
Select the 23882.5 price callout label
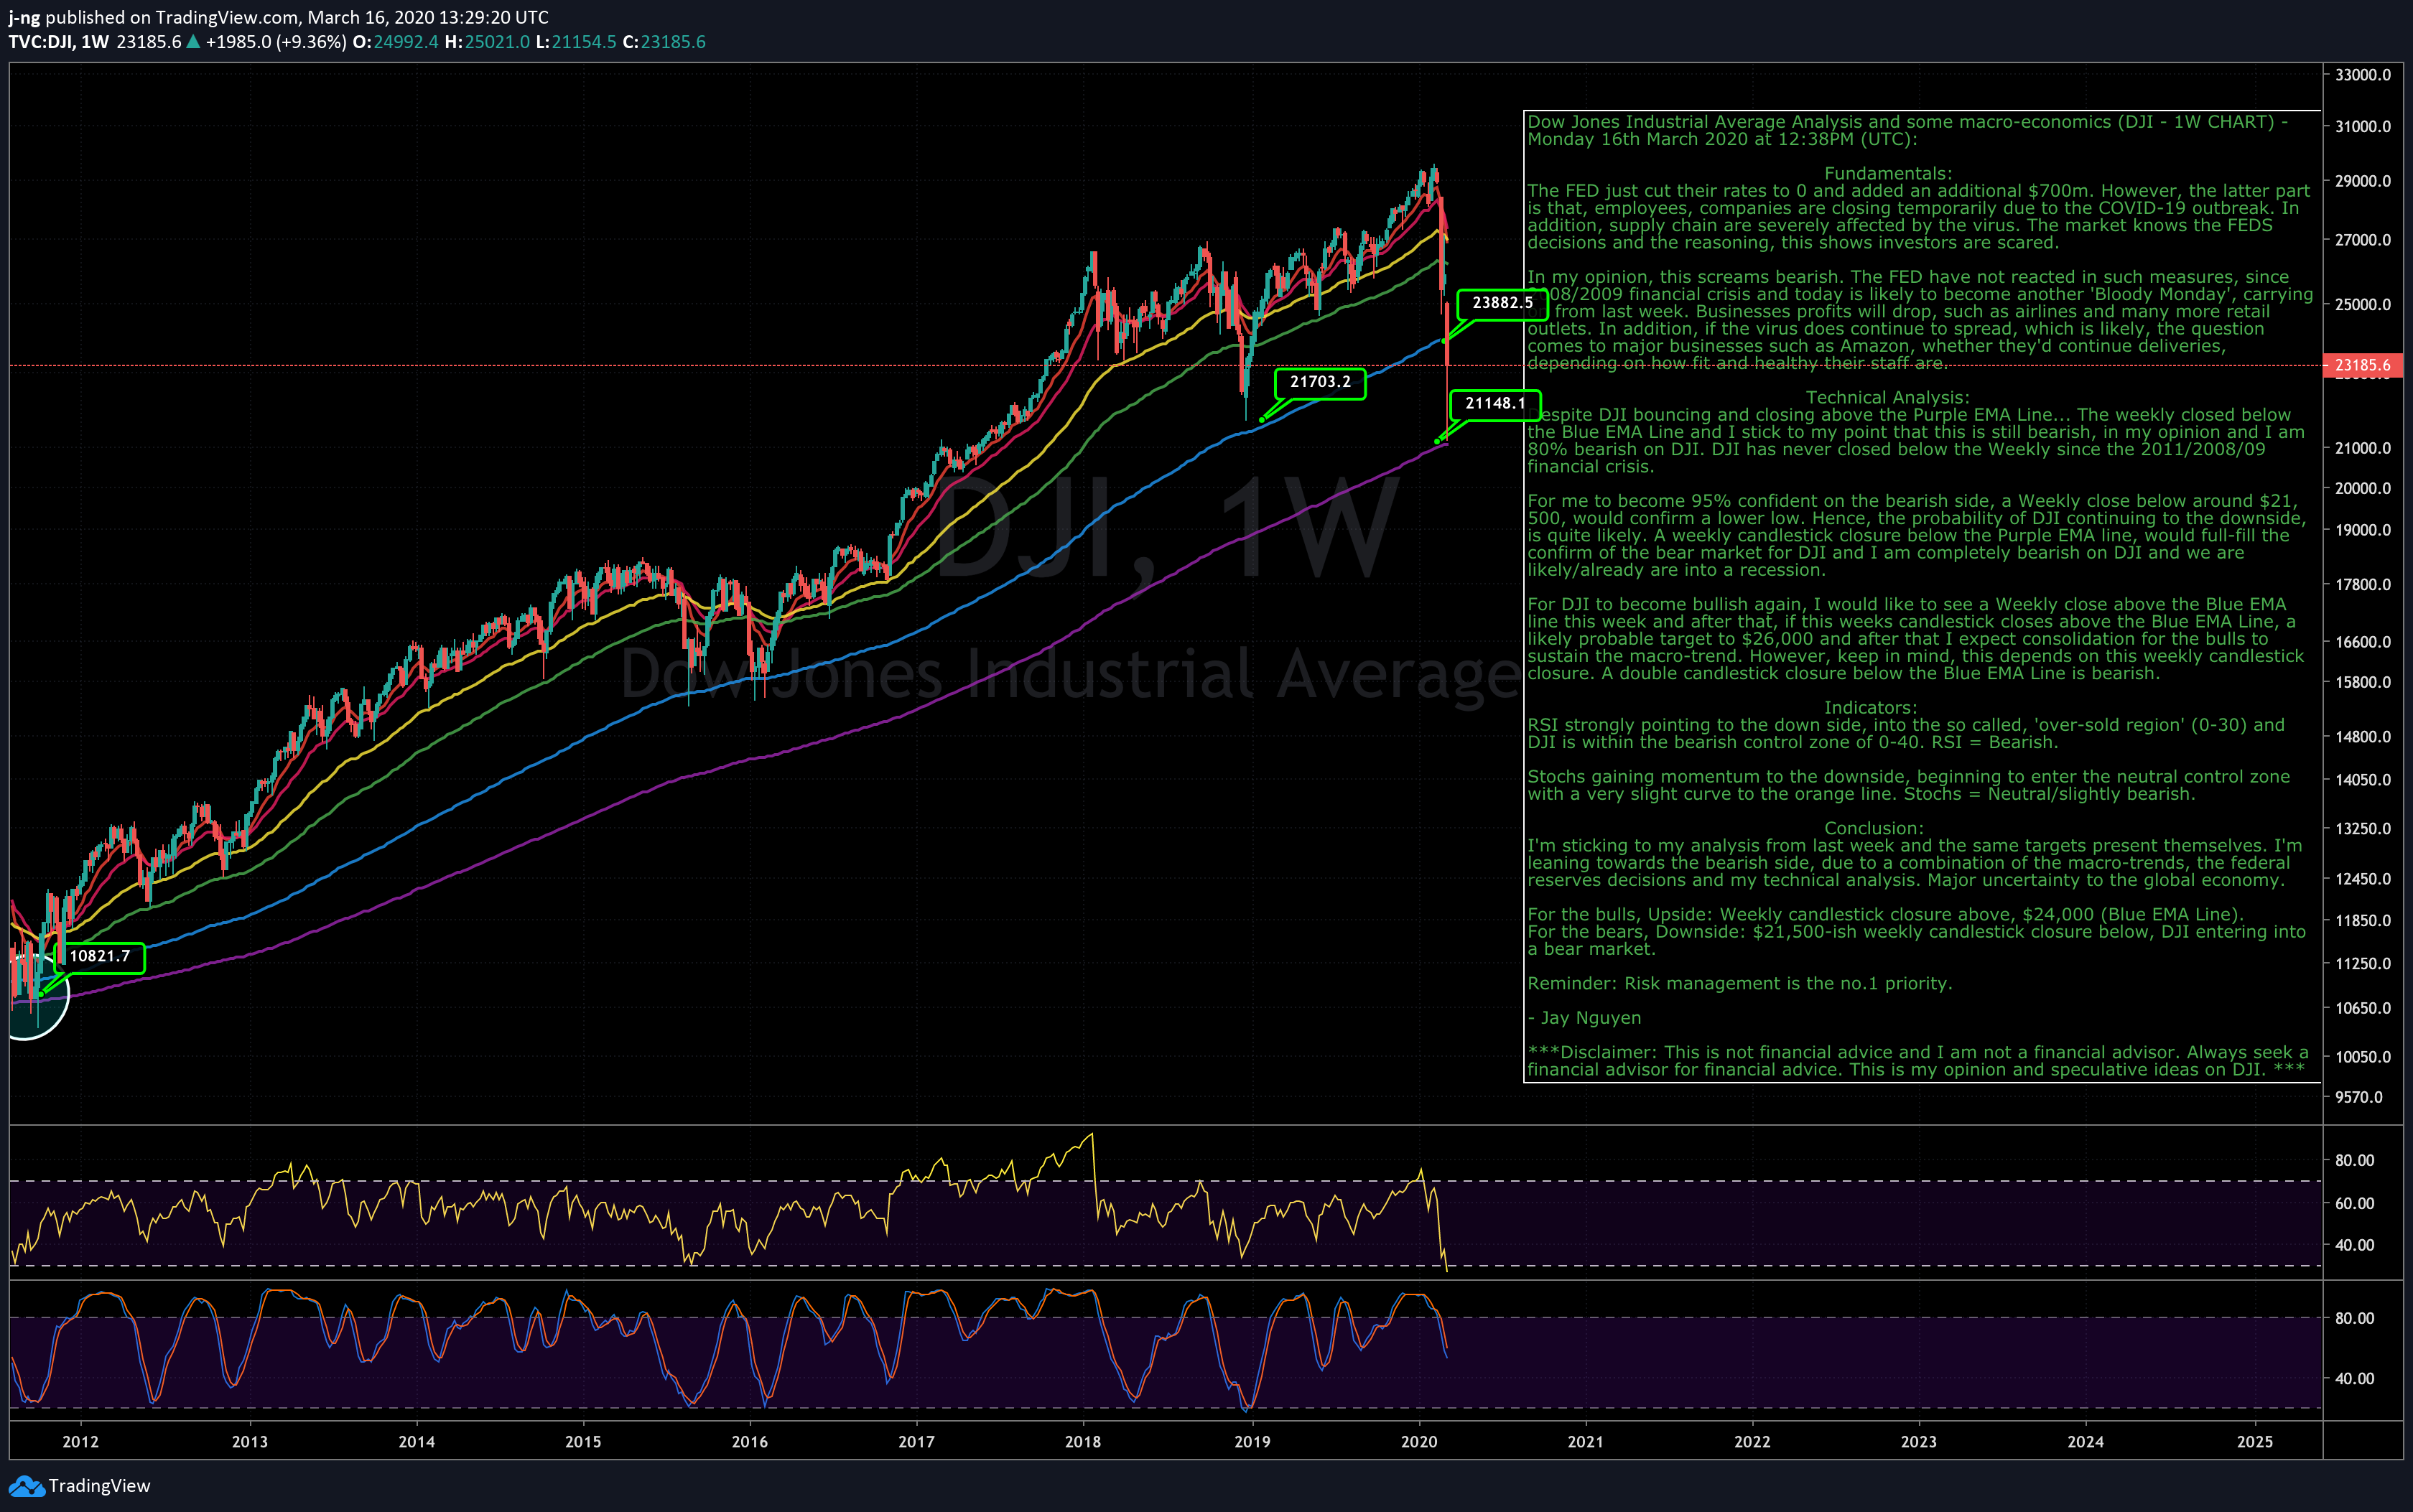pos(1502,303)
